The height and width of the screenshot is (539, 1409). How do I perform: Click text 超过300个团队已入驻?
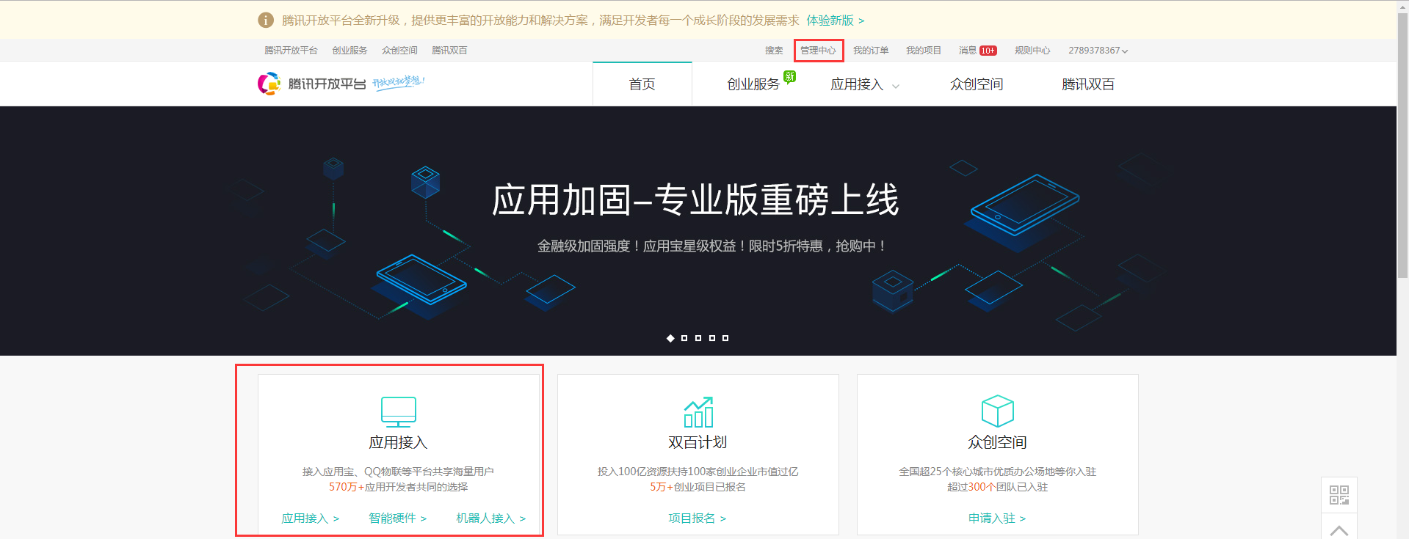[997, 487]
